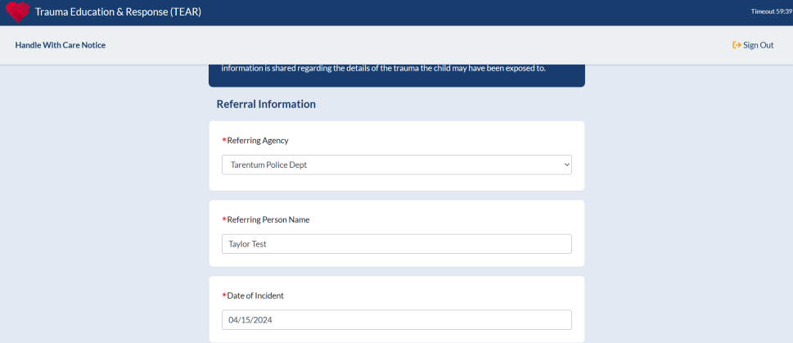Click the trauma details information banner text
Viewport: 793px width, 343px height.
coord(383,68)
